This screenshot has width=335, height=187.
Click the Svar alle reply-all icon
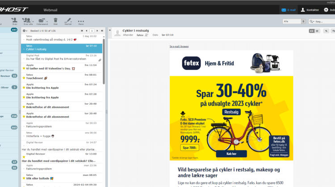[27, 21]
